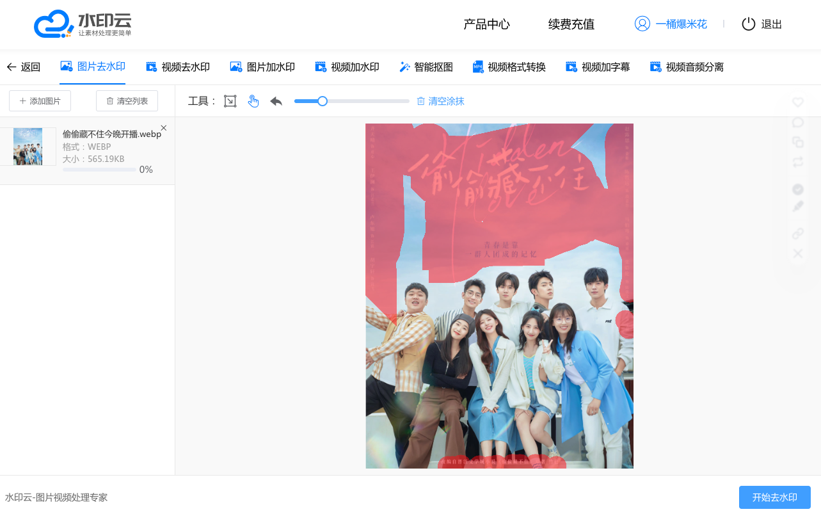
Task: Switch to the 图片加水印 tab
Action: [x=262, y=67]
